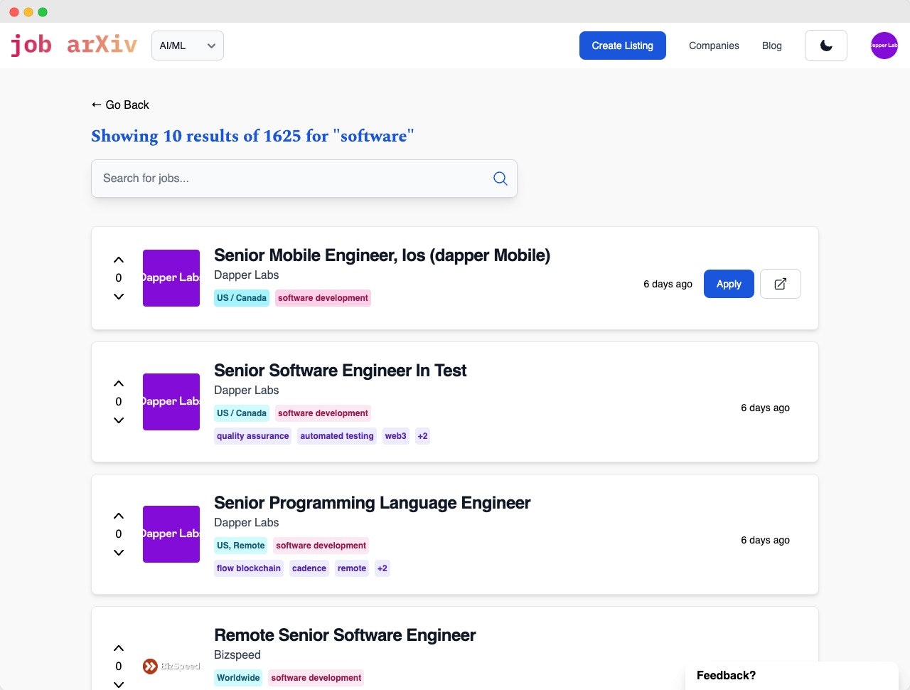Click Dapper Labs logo on Senior Mobile Engineer

171,278
